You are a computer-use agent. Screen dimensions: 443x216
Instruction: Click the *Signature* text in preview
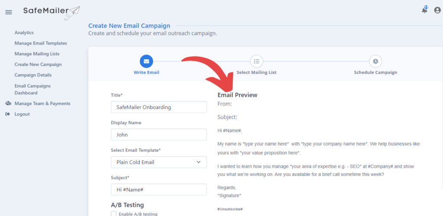[x=229, y=195]
